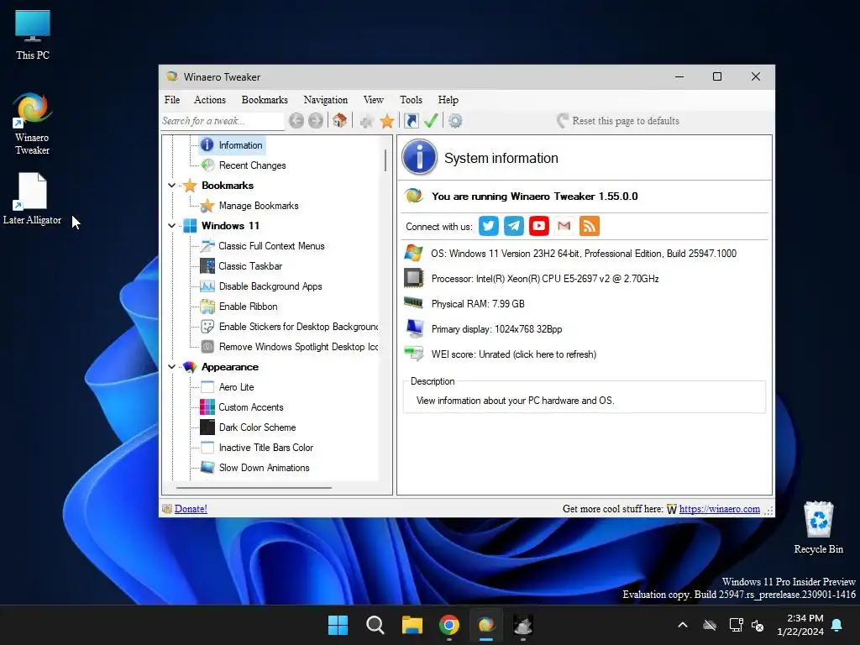Screen dimensions: 860x645
Task: Open the Help menu
Action: click(448, 100)
